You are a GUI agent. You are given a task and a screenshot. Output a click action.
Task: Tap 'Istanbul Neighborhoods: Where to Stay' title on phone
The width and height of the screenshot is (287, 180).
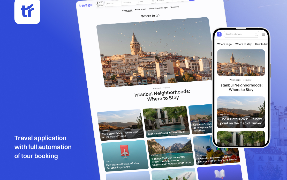[x=241, y=88]
